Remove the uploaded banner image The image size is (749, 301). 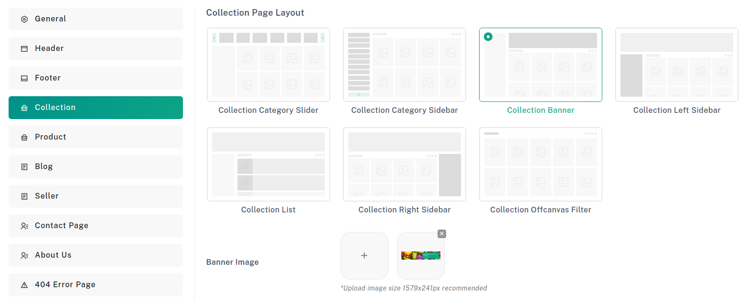(x=442, y=233)
